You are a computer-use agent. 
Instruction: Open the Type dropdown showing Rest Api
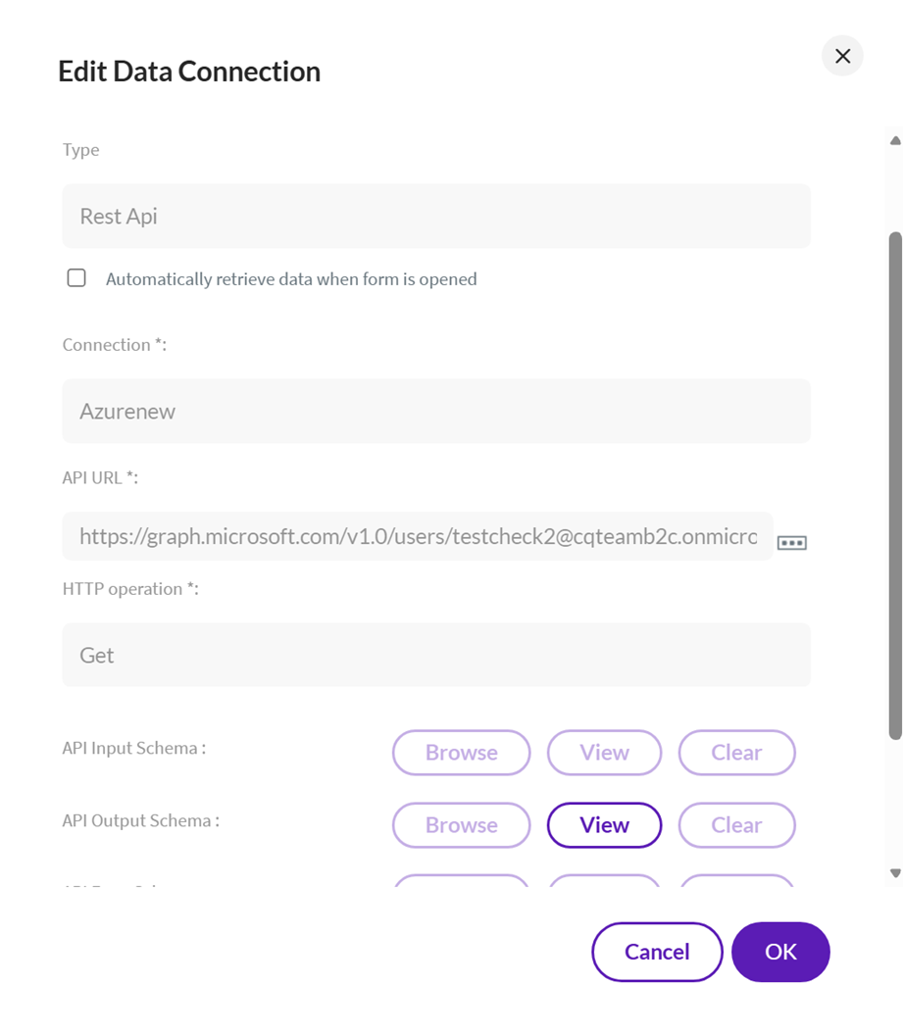[436, 216]
